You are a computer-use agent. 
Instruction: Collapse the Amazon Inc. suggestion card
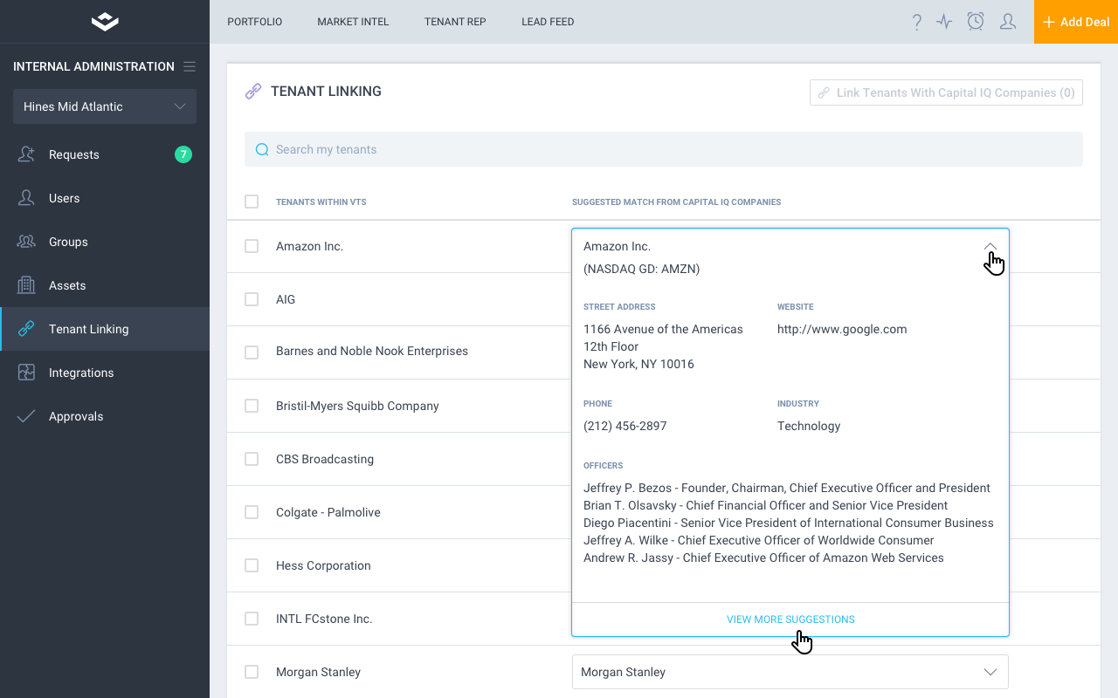[x=990, y=246]
